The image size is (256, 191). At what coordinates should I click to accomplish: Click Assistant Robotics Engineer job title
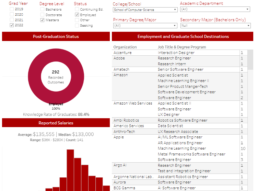pos(183,177)
